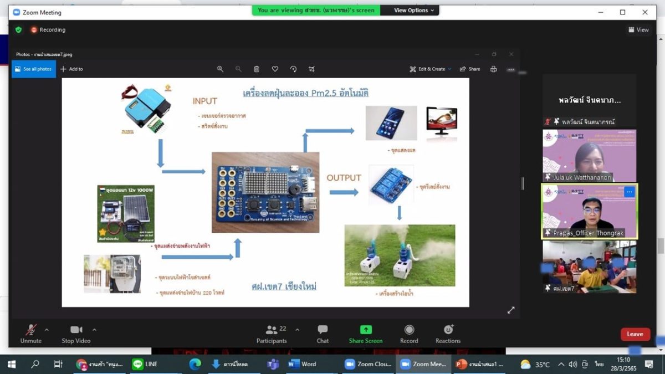
Task: Click the green Share Screen icon
Action: pyautogui.click(x=365, y=330)
